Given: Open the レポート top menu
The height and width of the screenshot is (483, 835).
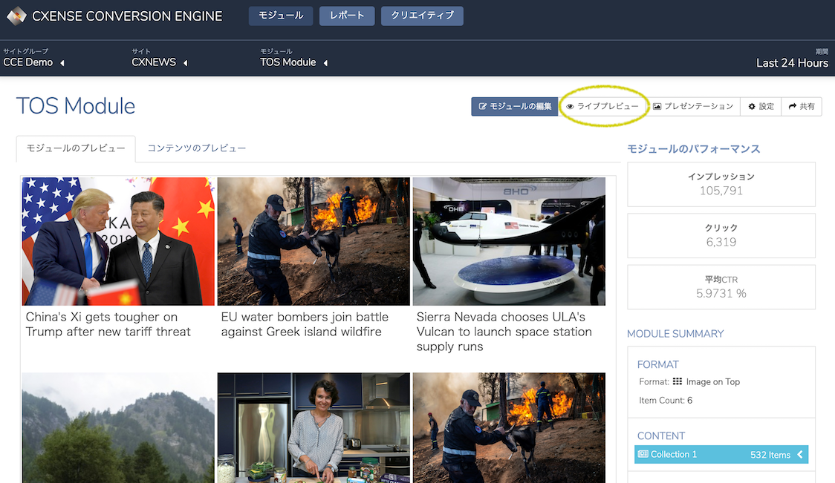Looking at the screenshot, I should click(347, 16).
